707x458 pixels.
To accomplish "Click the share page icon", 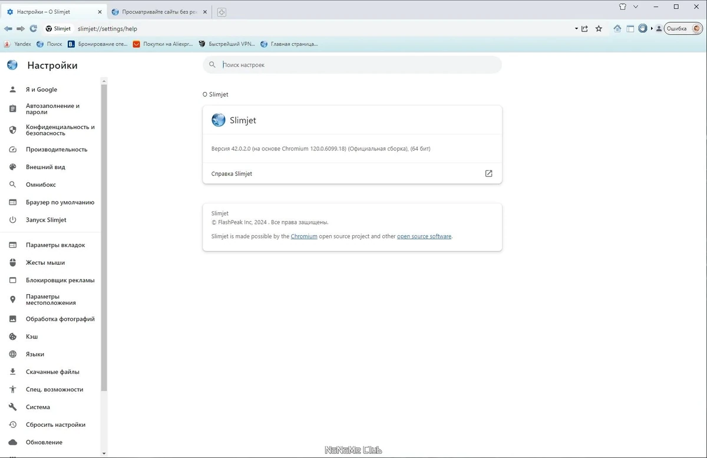I will click(x=584, y=28).
